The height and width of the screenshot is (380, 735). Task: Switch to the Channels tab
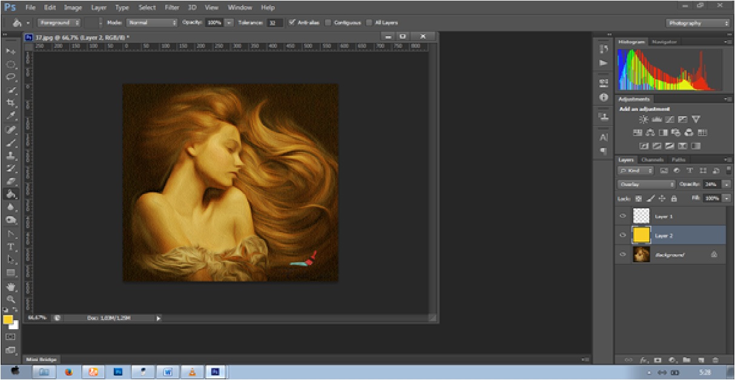point(652,160)
